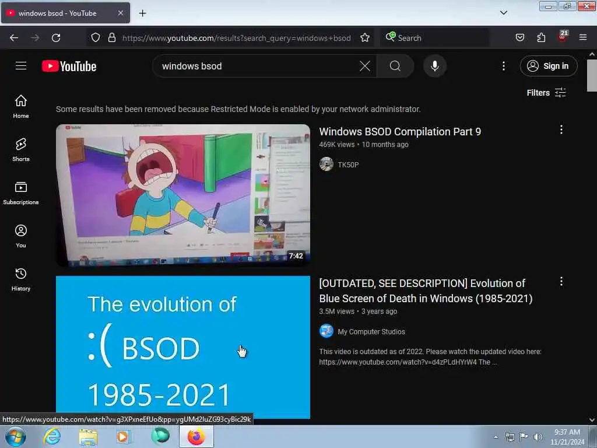Select the windows bsod - YouTube tab

click(65, 13)
